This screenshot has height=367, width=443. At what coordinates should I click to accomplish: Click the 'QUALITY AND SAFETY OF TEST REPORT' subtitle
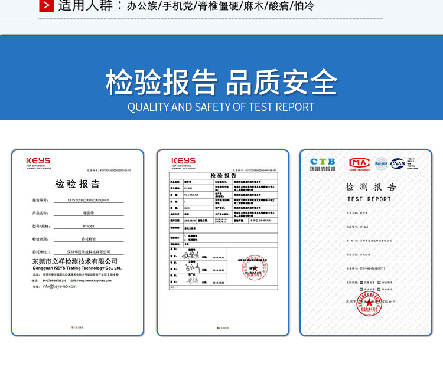[x=221, y=107]
